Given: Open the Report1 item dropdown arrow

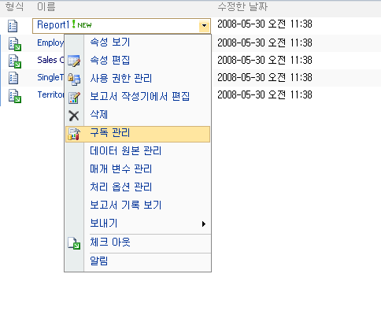Looking at the screenshot, I should pos(204,26).
